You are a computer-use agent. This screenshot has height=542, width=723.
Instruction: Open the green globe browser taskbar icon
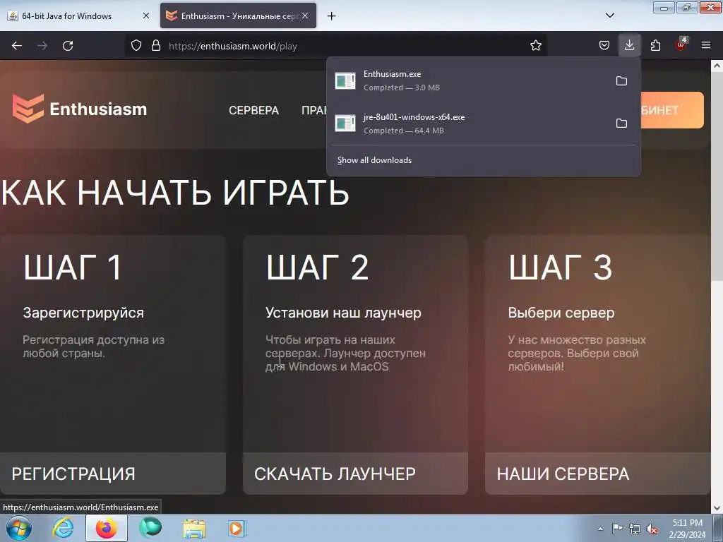pyautogui.click(x=150, y=528)
